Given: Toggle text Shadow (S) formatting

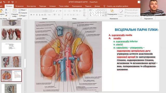Looking at the screenshot, I should pos(39,15).
